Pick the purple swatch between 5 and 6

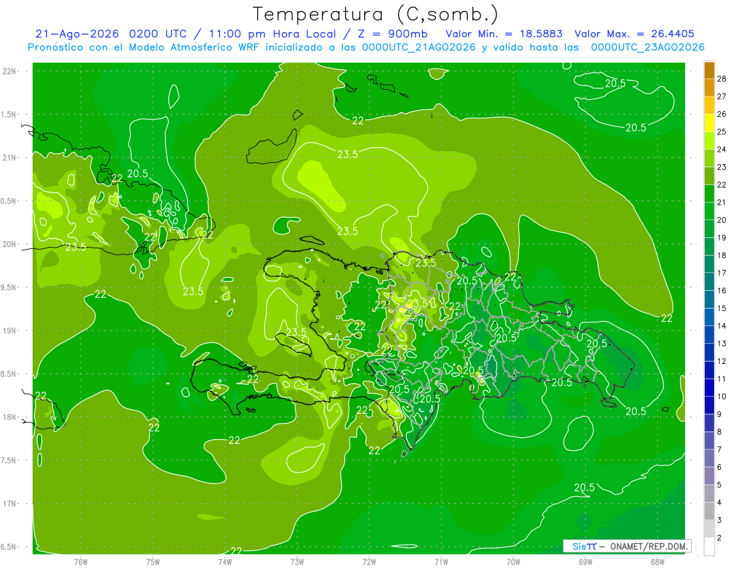click(x=710, y=476)
